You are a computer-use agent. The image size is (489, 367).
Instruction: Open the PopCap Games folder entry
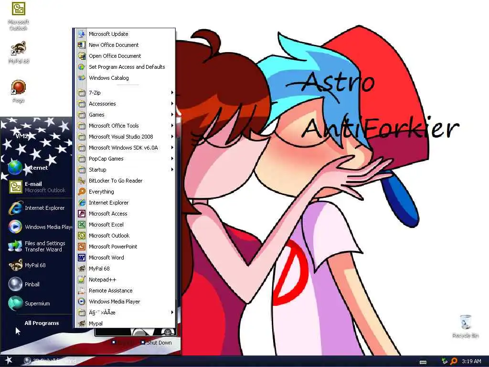pos(126,159)
